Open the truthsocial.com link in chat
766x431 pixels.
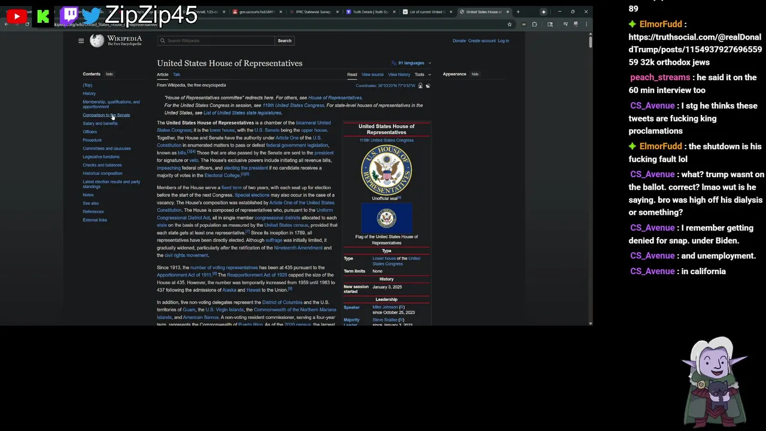pyautogui.click(x=695, y=50)
